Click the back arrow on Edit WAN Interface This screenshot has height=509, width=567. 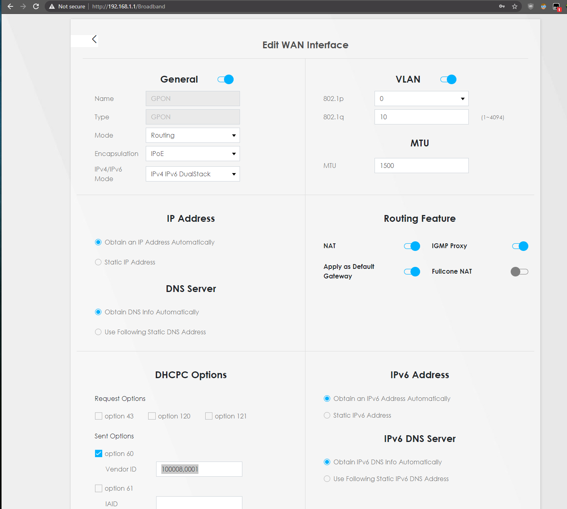[x=94, y=39]
